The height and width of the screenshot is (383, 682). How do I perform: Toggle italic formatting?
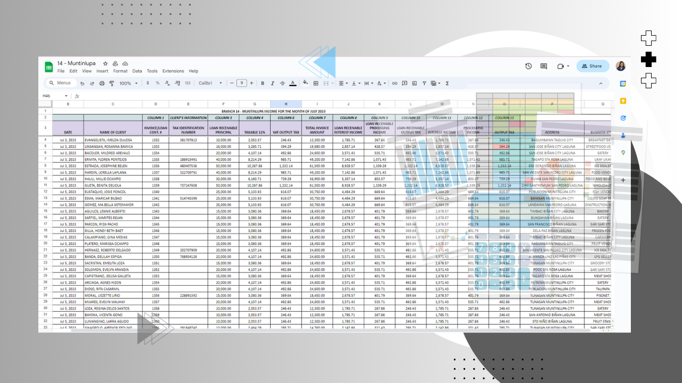pos(272,84)
